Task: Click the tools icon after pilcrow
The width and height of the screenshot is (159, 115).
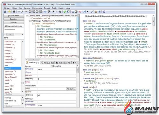Action: 93,12
